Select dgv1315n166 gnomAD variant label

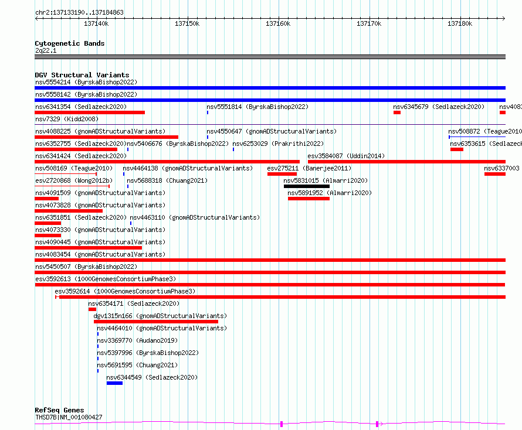pos(160,316)
